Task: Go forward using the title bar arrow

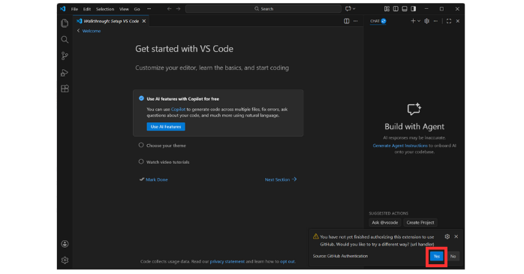Action: pos(178,9)
